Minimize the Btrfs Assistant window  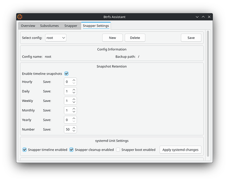click(197, 17)
